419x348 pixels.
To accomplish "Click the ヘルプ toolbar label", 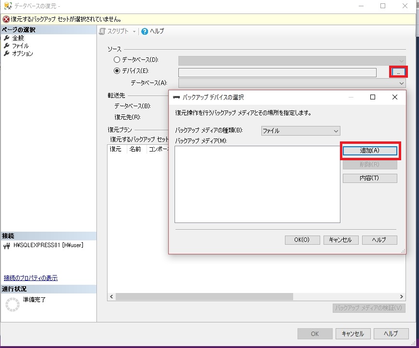I will click(x=157, y=31).
